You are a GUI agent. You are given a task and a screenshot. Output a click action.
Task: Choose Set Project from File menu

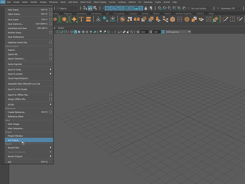click(x=29, y=140)
